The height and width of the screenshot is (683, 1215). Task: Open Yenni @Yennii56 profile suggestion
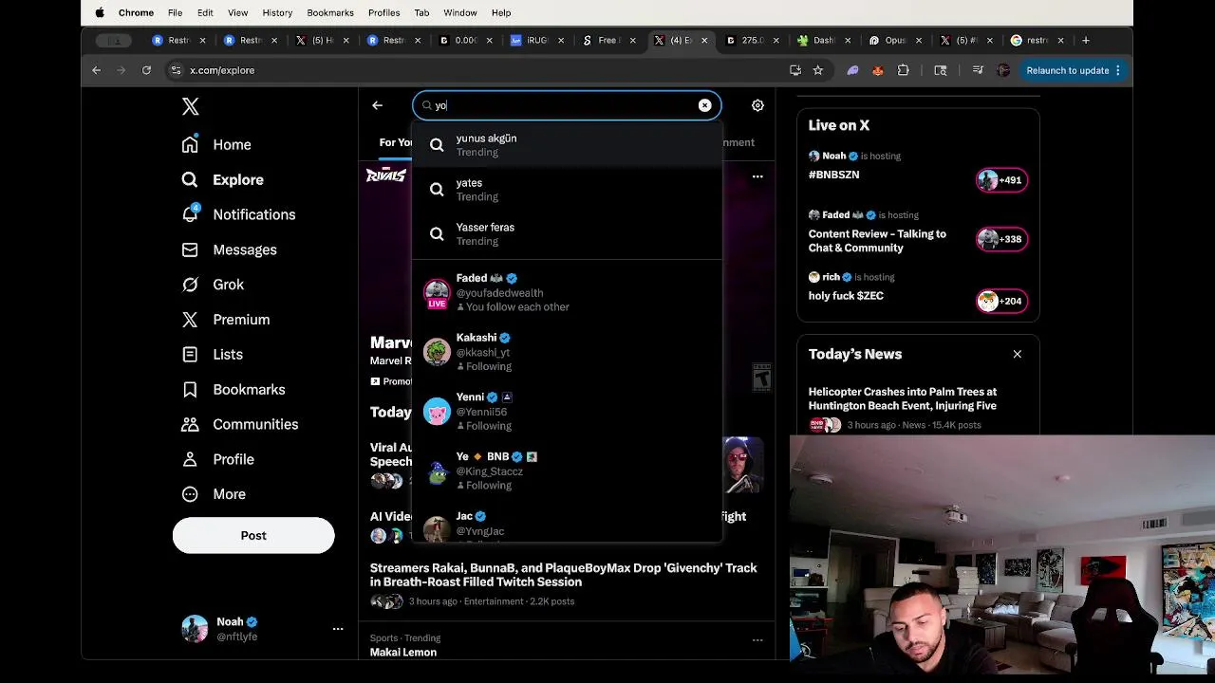(x=567, y=411)
